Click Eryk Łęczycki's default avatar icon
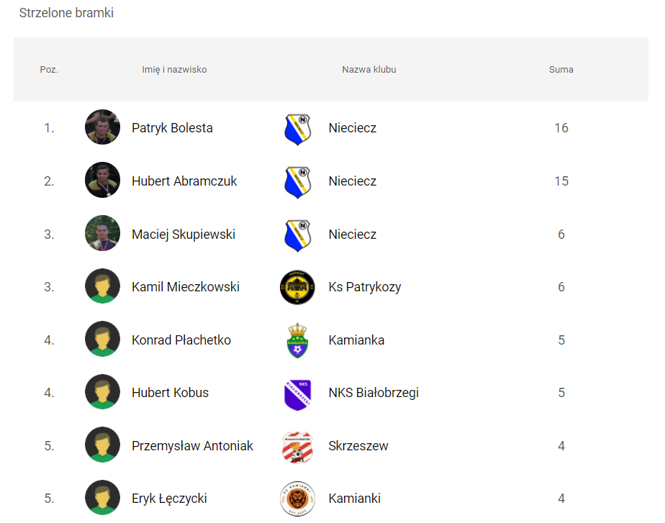The height and width of the screenshot is (523, 665). (x=103, y=498)
